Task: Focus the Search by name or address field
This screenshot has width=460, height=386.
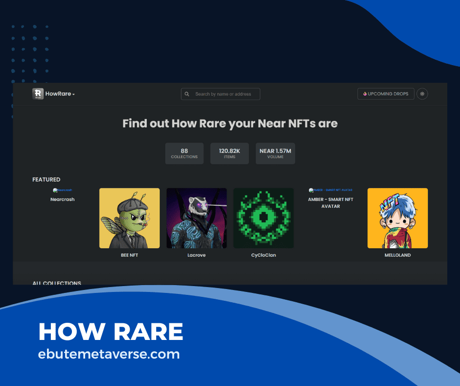Action: point(221,94)
